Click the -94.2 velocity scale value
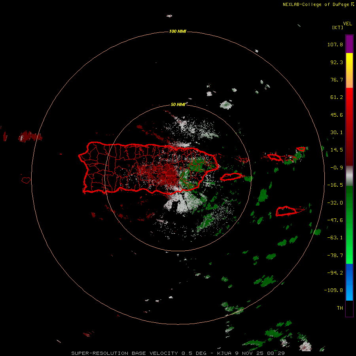This screenshot has width=356, height=356. click(335, 273)
